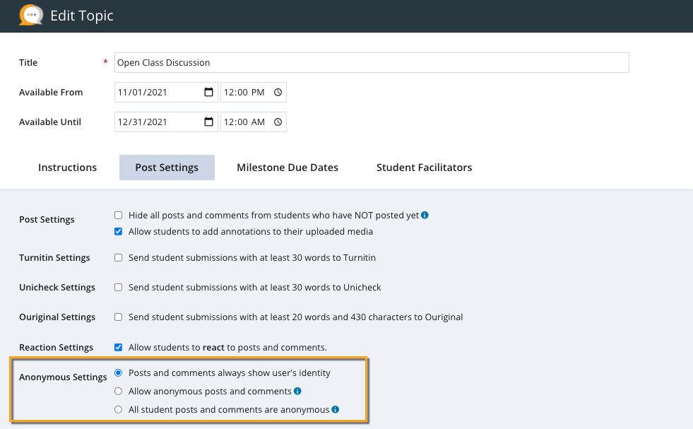Open the Milestone Due Dates tab

click(x=288, y=168)
